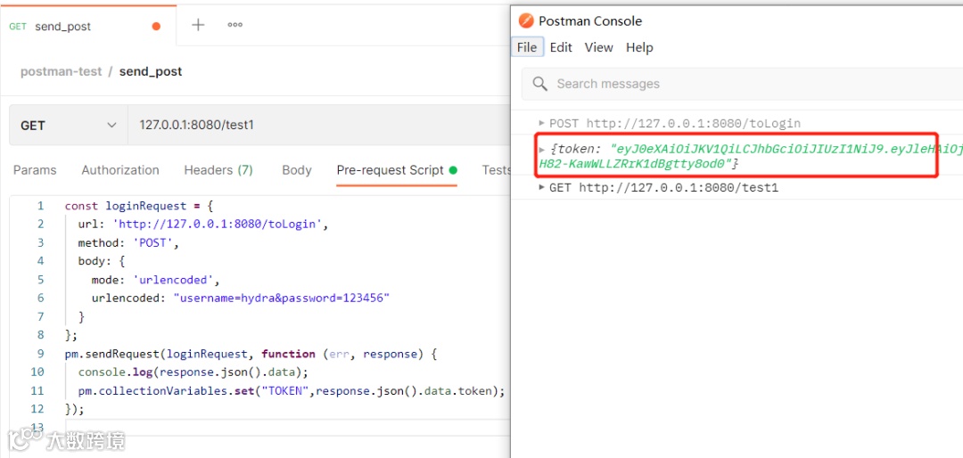Click line number 13 in the editor gutter

click(x=37, y=427)
